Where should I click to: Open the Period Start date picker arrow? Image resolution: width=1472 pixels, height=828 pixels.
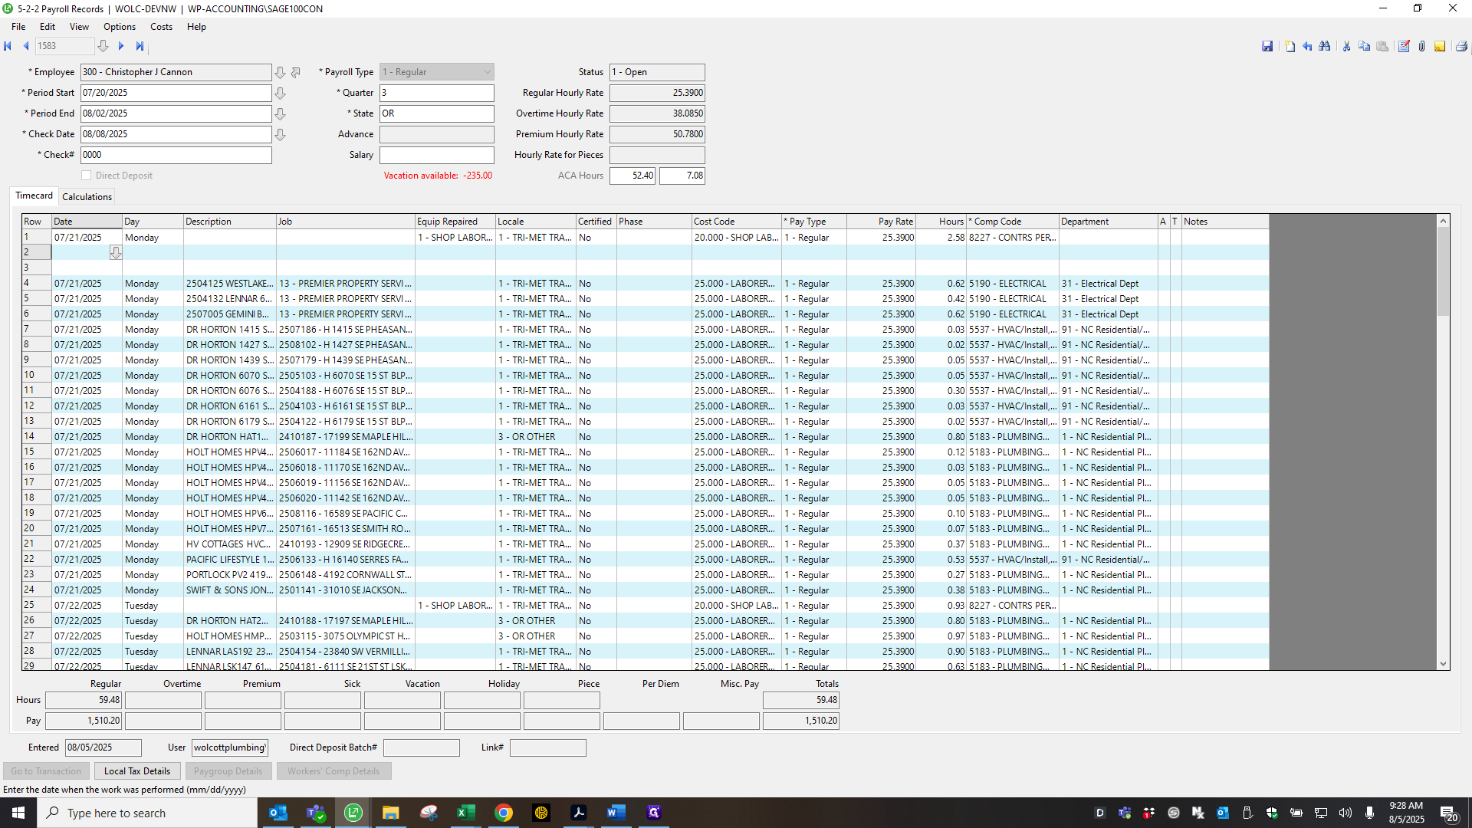[x=281, y=93]
